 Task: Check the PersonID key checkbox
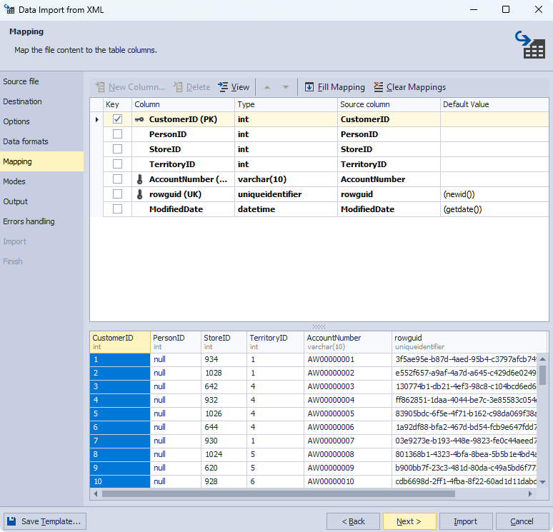117,134
